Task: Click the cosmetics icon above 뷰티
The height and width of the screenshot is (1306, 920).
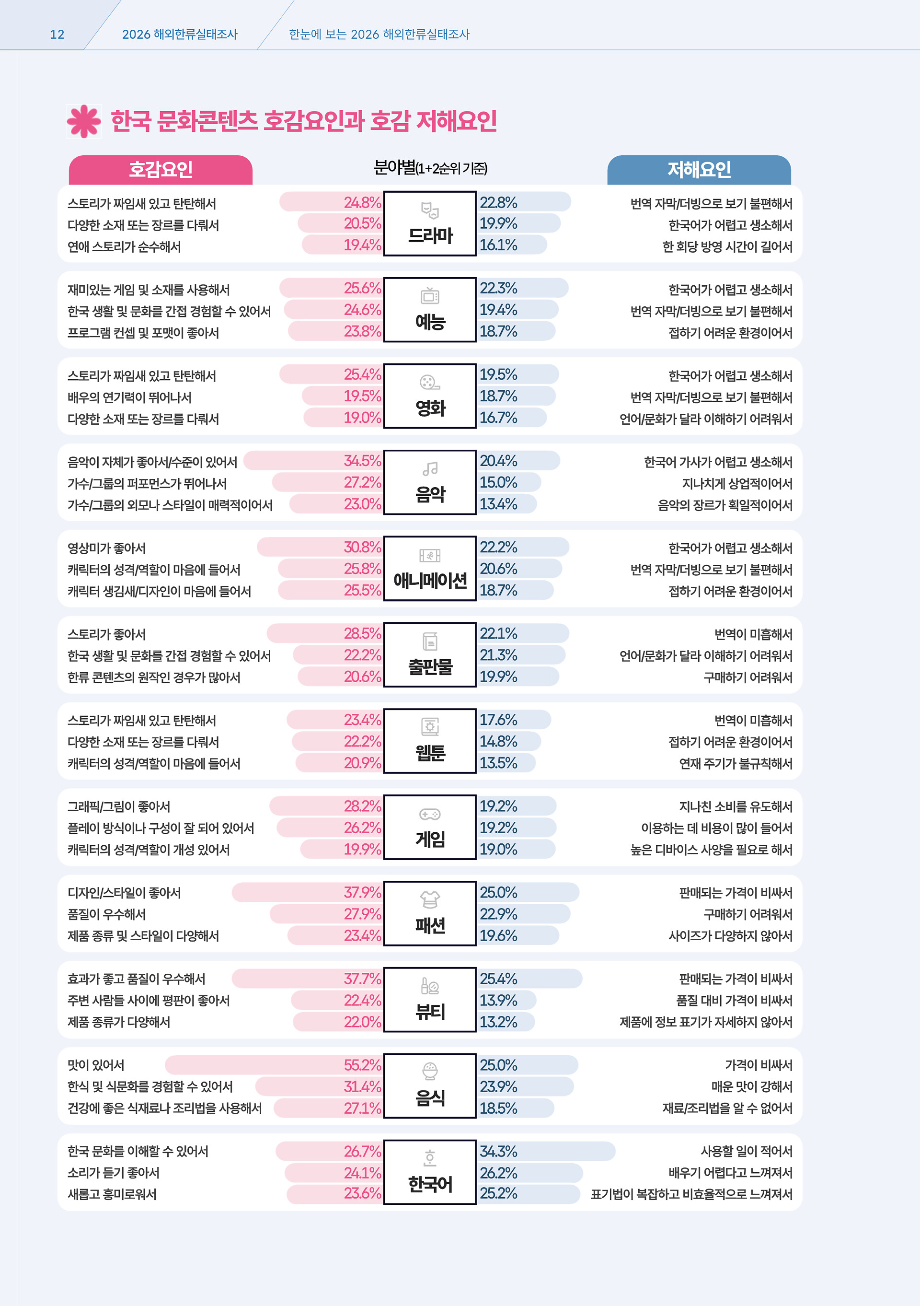Action: pos(430,986)
